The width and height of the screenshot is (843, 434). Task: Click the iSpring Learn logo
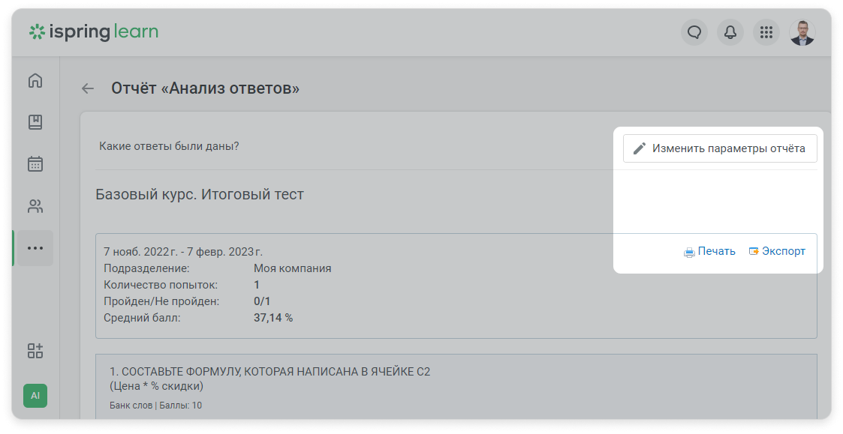pos(94,32)
